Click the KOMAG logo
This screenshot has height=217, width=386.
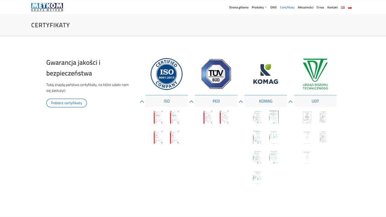(x=266, y=74)
